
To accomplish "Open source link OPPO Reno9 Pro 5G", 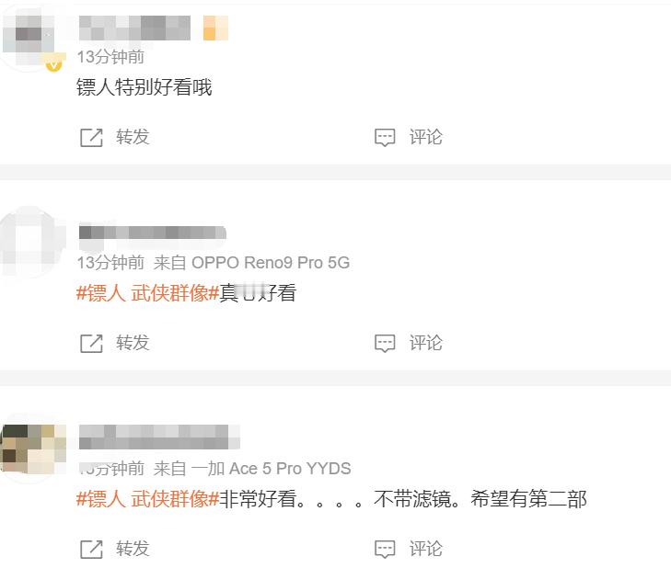I will (x=271, y=263).
